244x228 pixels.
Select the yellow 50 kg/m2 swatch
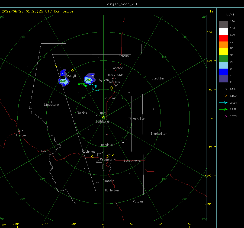click(x=223, y=52)
